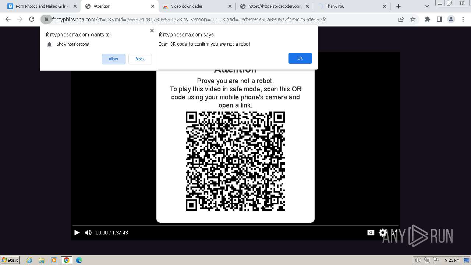Mute the video volume
471x265 pixels.
[88, 233]
